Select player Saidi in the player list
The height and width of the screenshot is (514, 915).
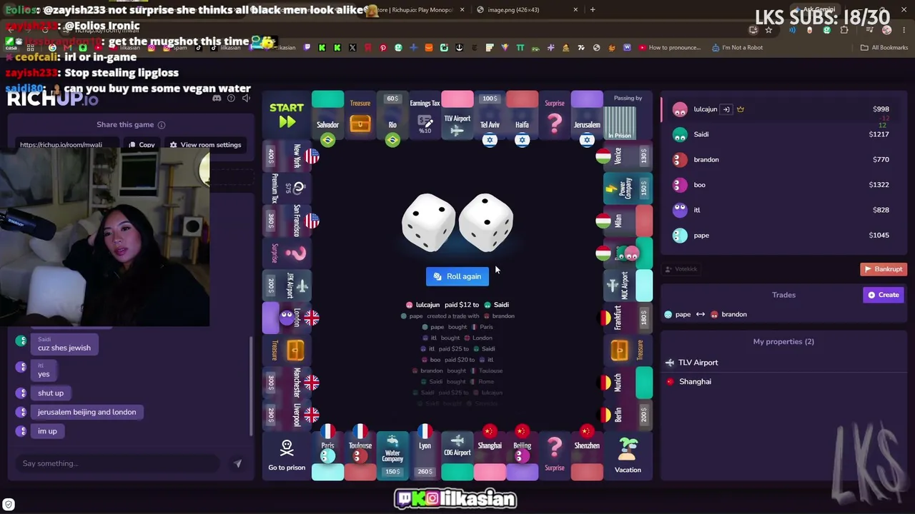(783, 134)
